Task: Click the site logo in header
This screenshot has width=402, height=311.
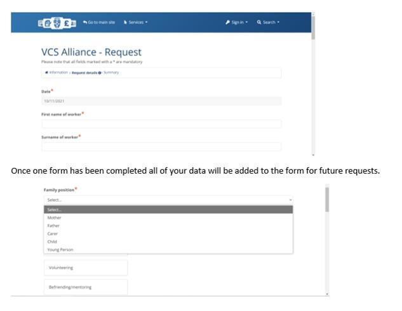Action: tap(57, 23)
